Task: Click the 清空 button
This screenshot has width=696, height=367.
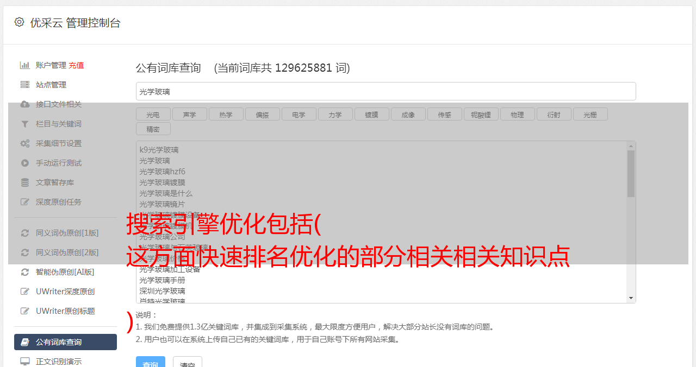Action: 188,363
